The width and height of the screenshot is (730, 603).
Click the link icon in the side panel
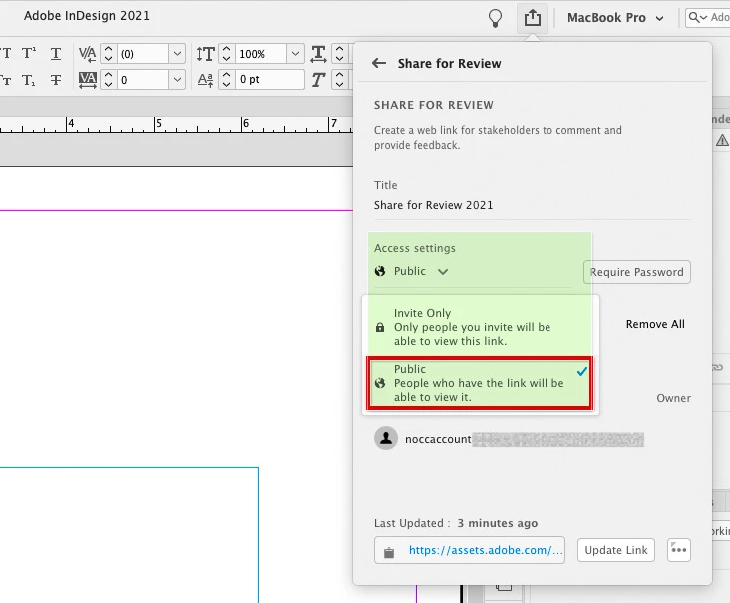[x=717, y=368]
